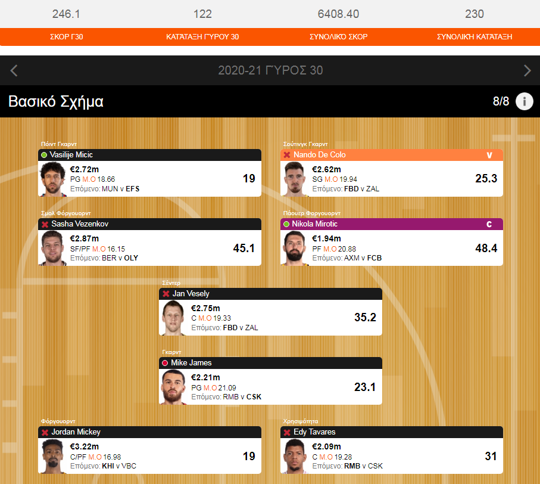Image resolution: width=540 pixels, height=484 pixels.
Task: Go to previous round with left arrow
Action: pos(14,70)
